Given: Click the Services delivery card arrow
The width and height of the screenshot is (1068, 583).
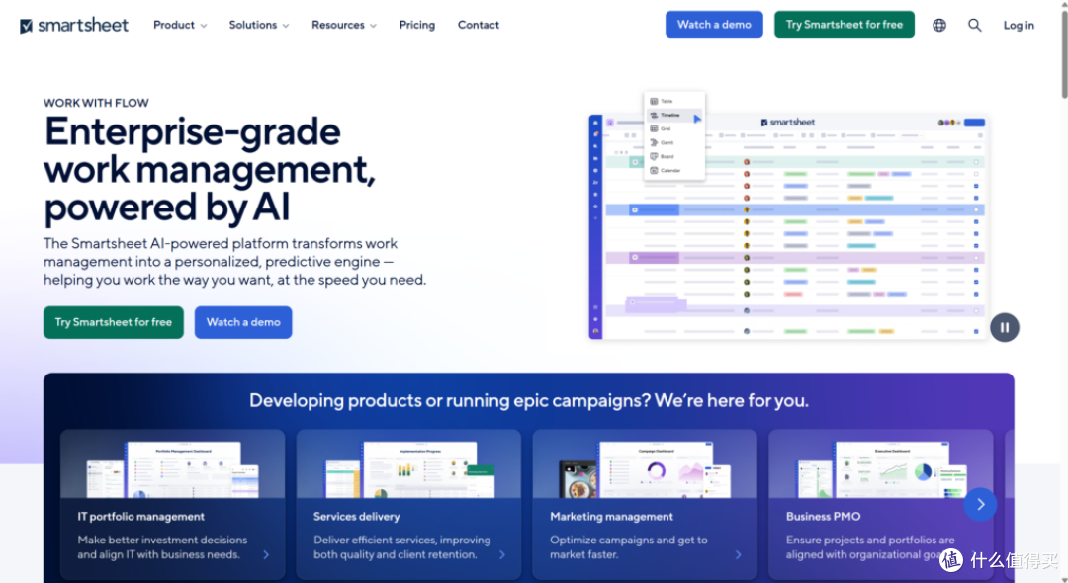Looking at the screenshot, I should point(502,555).
